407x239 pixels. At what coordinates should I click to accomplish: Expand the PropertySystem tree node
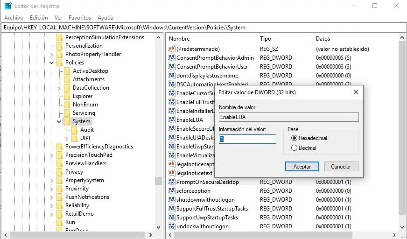[x=51, y=181]
